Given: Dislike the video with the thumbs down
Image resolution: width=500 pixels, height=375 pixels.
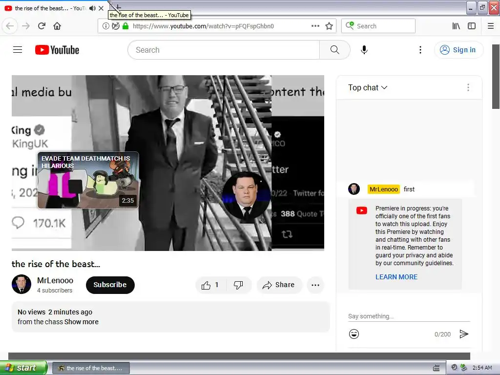Looking at the screenshot, I should pos(238,285).
